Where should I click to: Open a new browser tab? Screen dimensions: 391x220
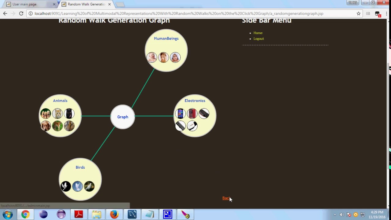[120, 5]
